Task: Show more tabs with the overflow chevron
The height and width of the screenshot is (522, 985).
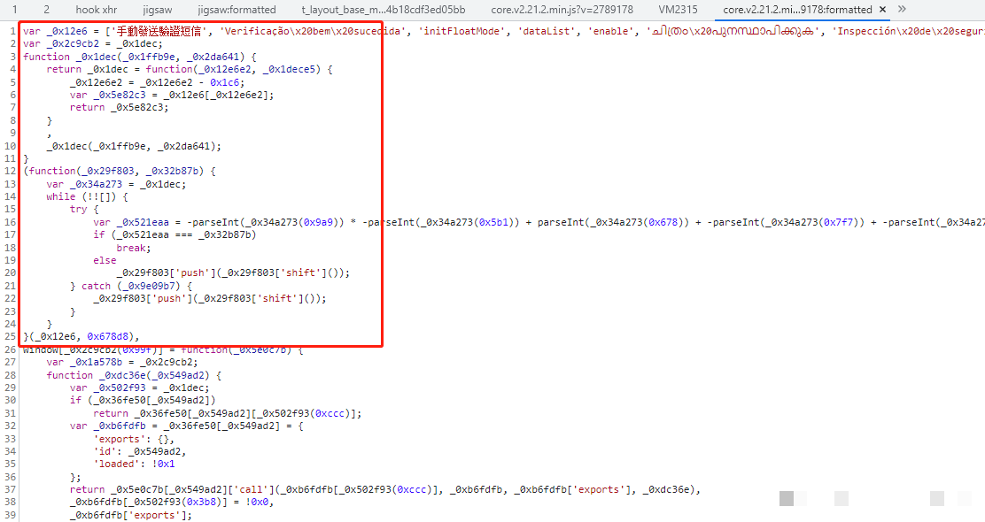Action: pos(902,10)
